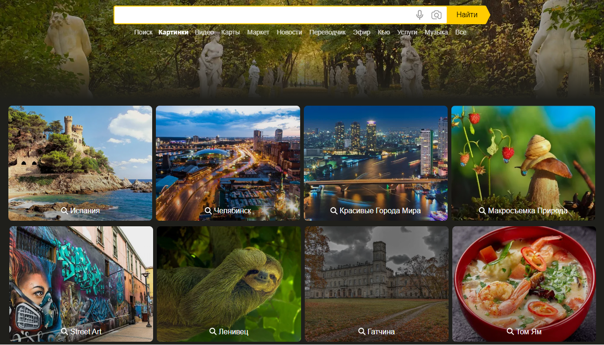Click the magnifier icon next to Челябинск

pyautogui.click(x=208, y=211)
